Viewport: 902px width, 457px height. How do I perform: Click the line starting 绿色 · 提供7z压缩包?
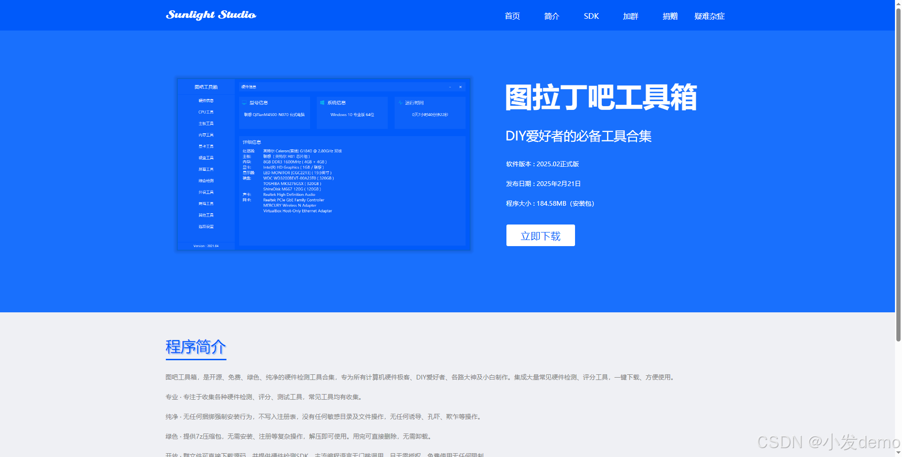(299, 436)
